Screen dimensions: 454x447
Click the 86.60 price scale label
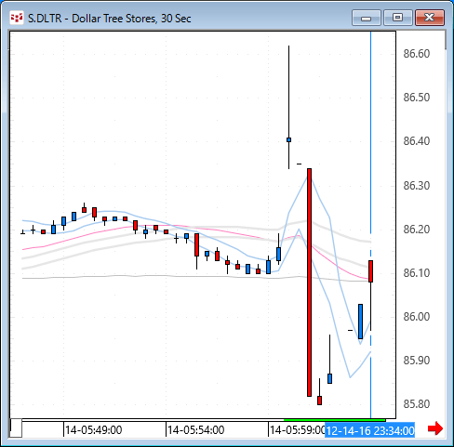point(417,54)
